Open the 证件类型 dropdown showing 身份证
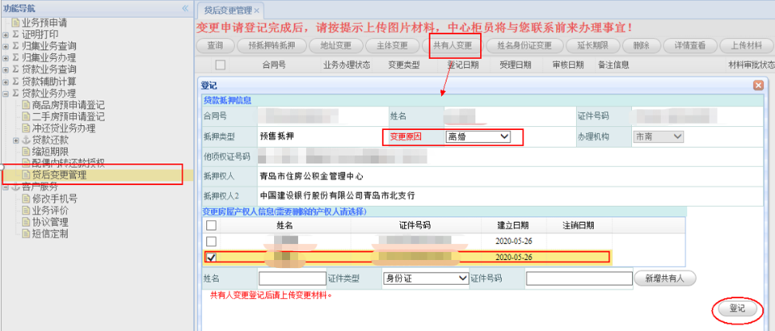 [425, 278]
